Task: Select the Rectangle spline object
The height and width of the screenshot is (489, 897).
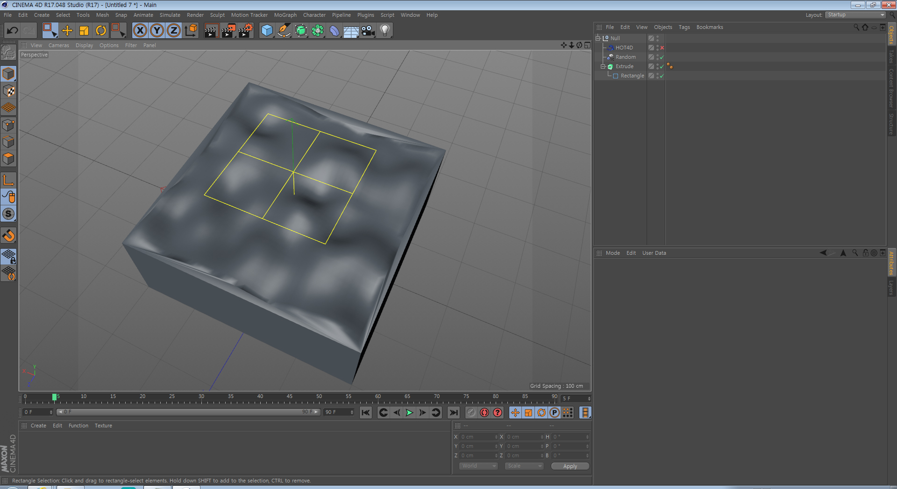Action: (632, 76)
